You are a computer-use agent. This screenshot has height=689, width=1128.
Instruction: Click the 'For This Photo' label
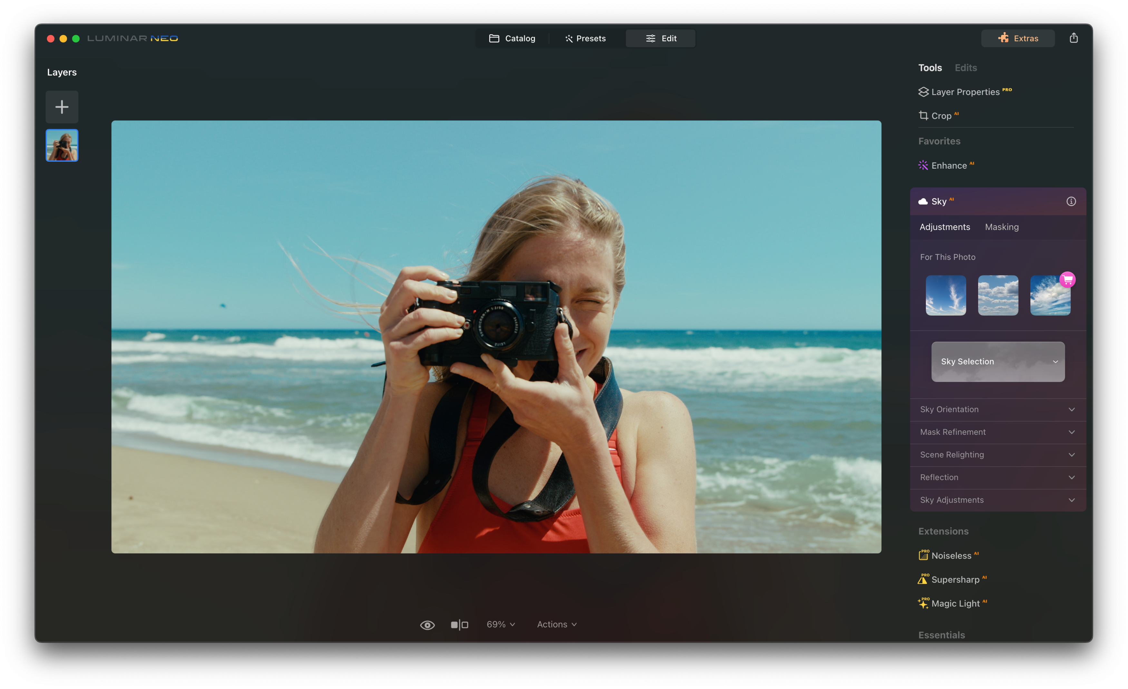pyautogui.click(x=948, y=257)
